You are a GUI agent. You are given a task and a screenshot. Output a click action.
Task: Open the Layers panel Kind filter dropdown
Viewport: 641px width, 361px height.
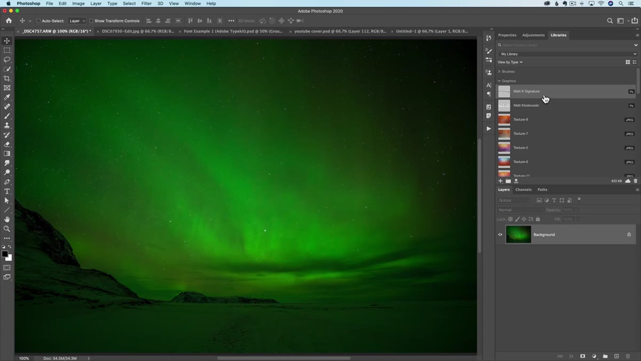(x=514, y=200)
